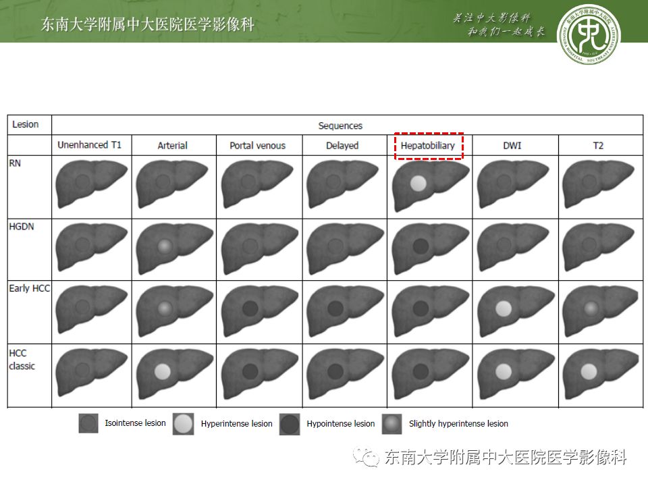
Task: Click the 'Delayed' column header
Action: 342,146
